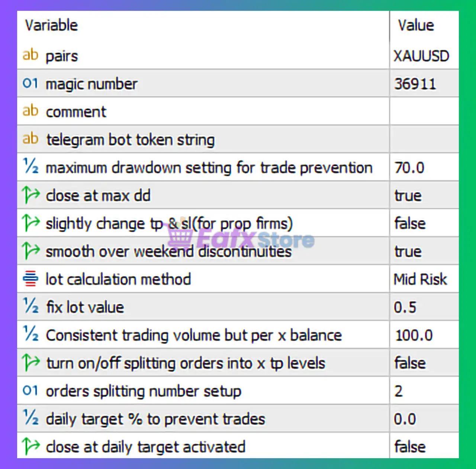Click the double-type icon beside maximum drawdown setting
The width and height of the screenshot is (476, 469).
click(x=30, y=167)
